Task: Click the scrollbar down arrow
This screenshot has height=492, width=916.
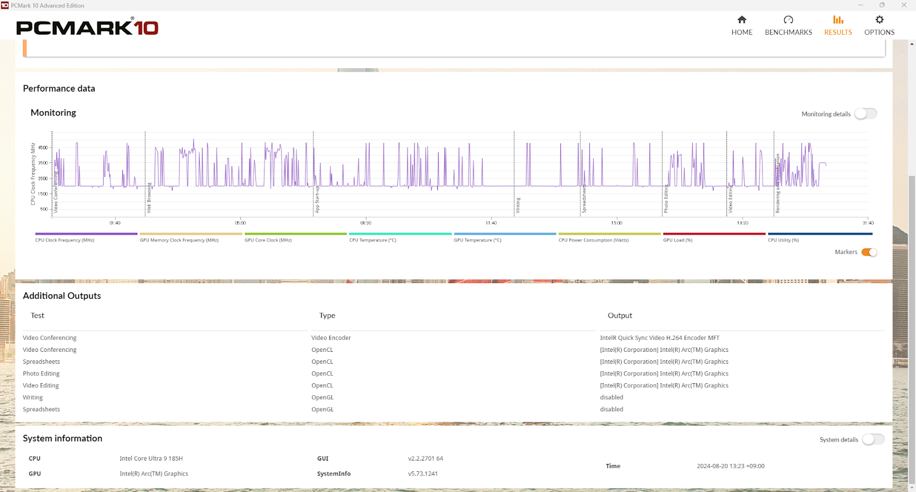Action: (x=911, y=488)
